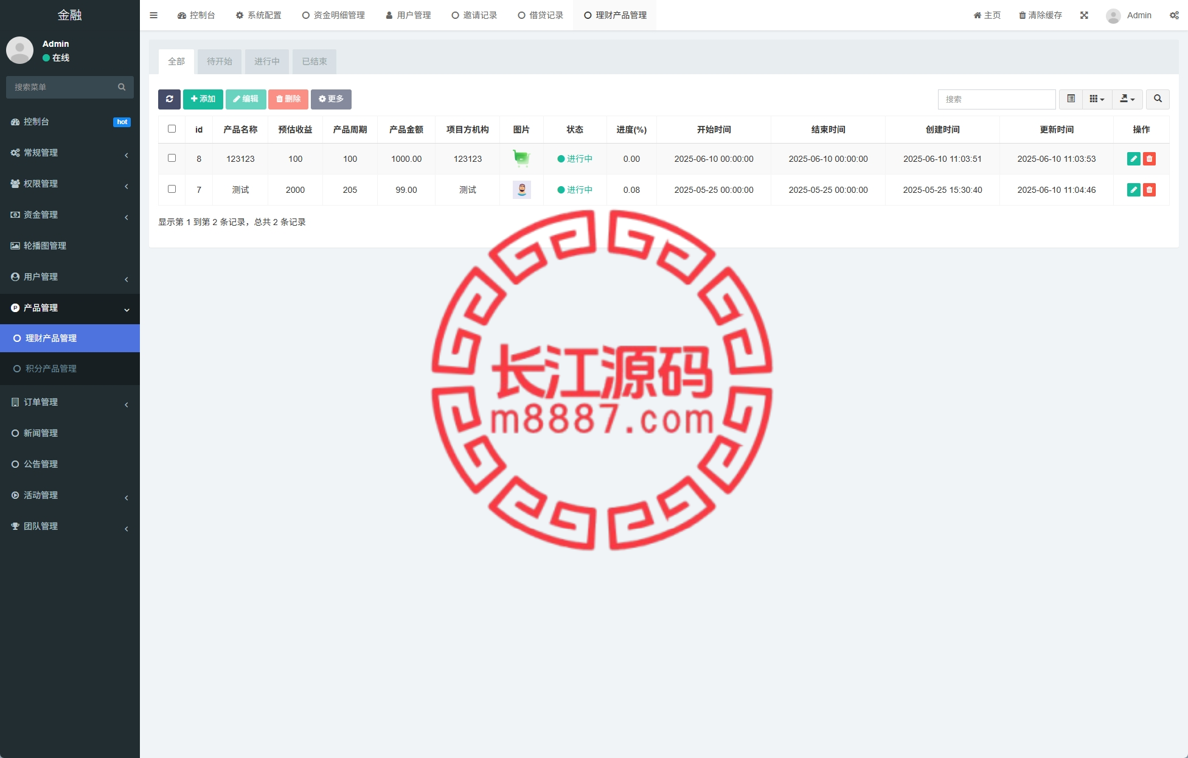1188x758 pixels.
Task: Click the edit pencil icon for row 8
Action: 1134,159
